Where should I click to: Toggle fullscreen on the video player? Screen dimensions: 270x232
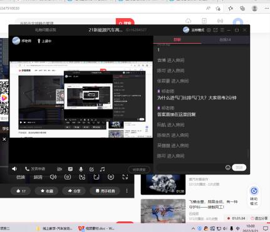click(x=125, y=177)
